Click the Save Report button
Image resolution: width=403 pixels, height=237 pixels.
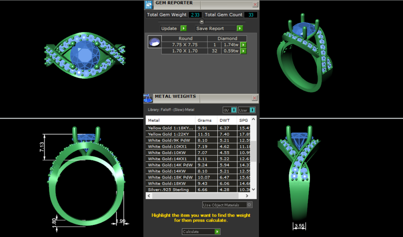coord(219,28)
